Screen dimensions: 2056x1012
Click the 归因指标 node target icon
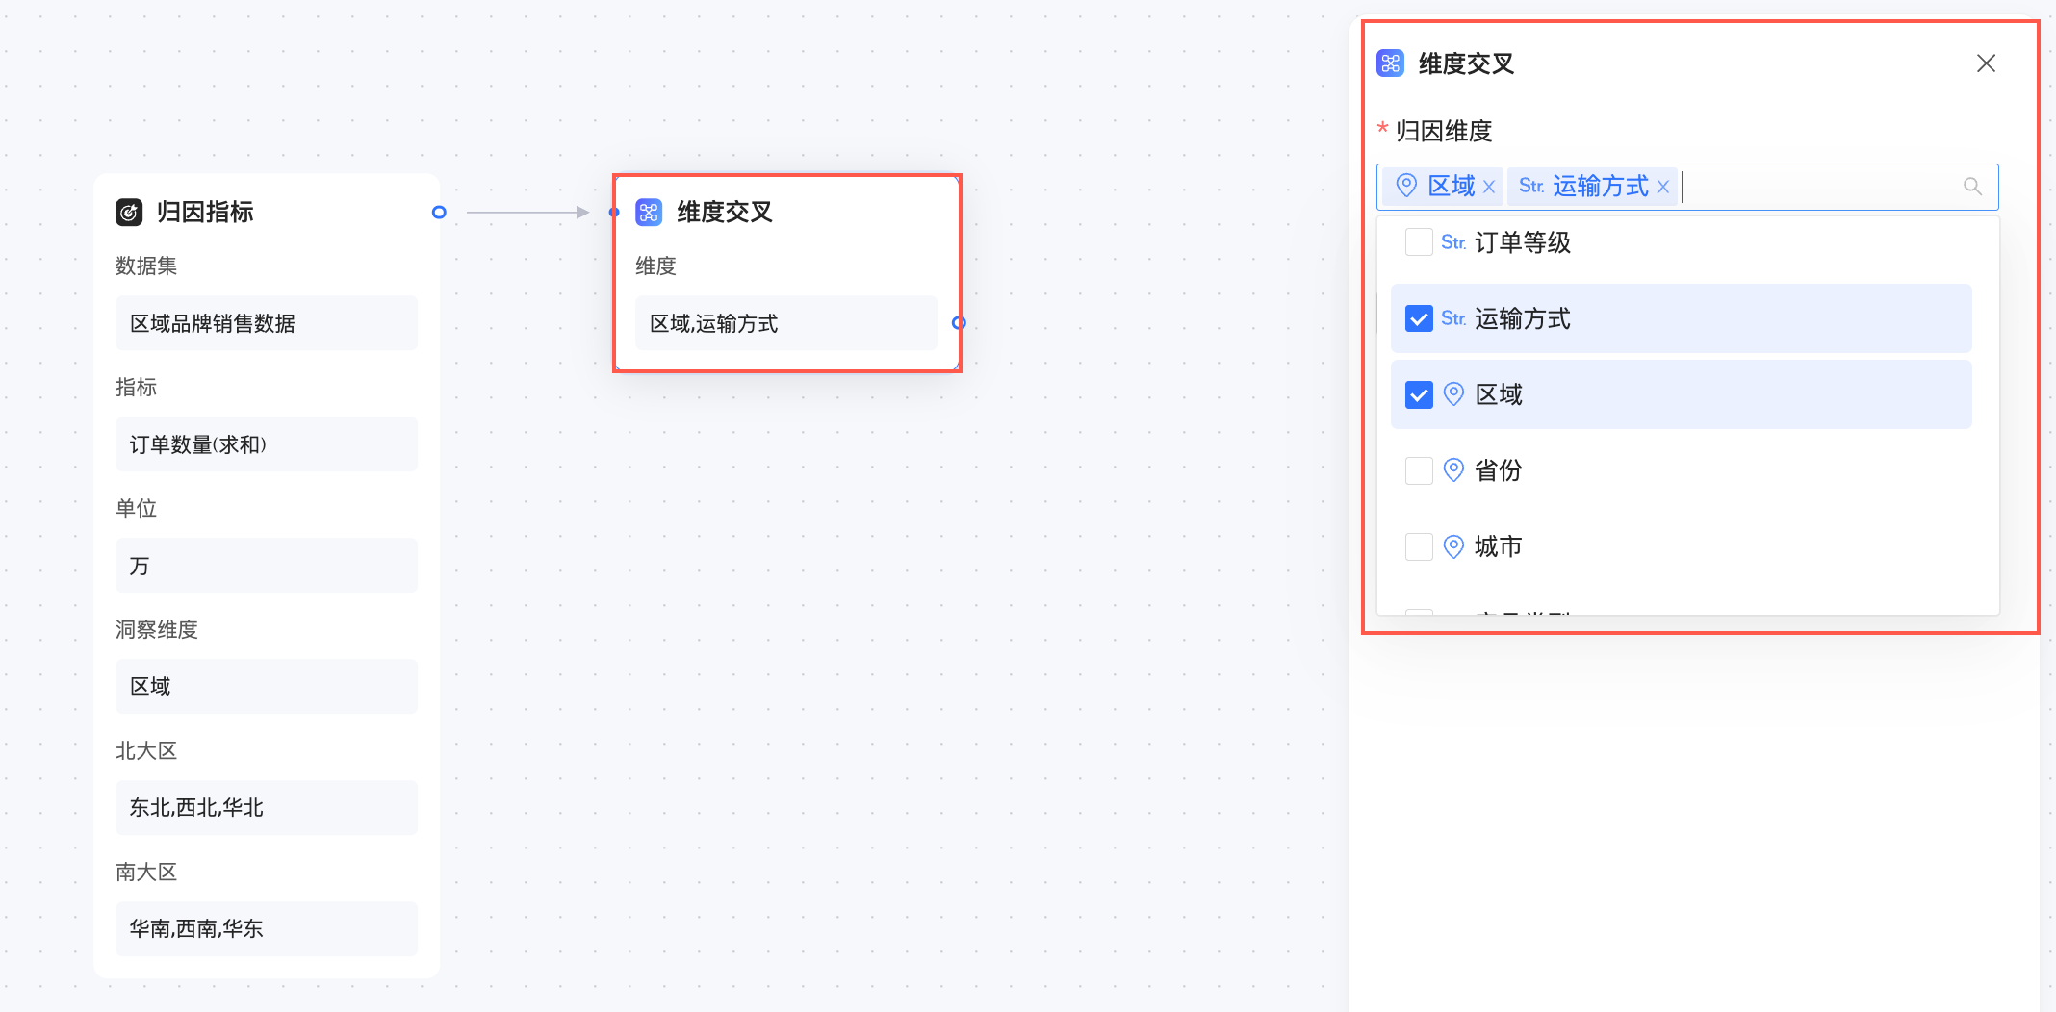click(129, 212)
